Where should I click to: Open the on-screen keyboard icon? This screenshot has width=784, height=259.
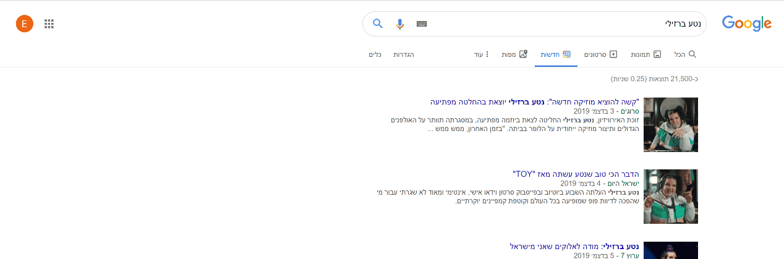pos(422,24)
